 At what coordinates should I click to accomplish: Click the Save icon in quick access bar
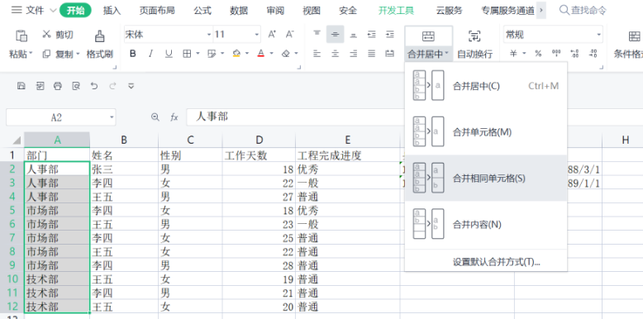pyautogui.click(x=21, y=86)
